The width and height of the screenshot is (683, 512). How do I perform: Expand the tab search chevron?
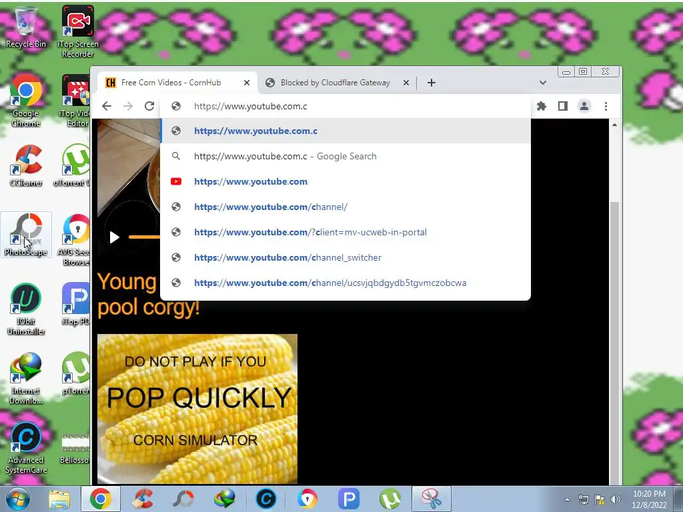543,83
